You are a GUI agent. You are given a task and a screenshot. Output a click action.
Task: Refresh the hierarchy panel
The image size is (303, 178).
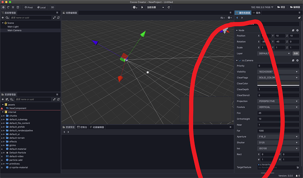click(58, 17)
